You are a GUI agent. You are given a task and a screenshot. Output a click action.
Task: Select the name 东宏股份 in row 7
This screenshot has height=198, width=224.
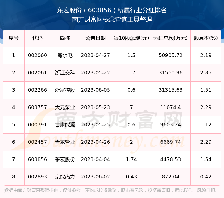(65, 159)
